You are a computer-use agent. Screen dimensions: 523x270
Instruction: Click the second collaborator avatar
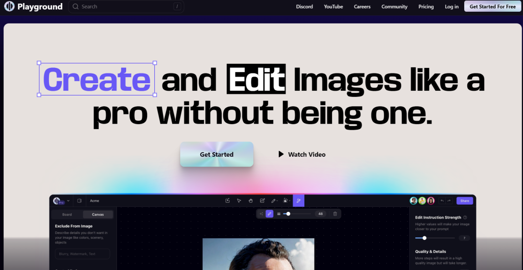[x=422, y=201]
